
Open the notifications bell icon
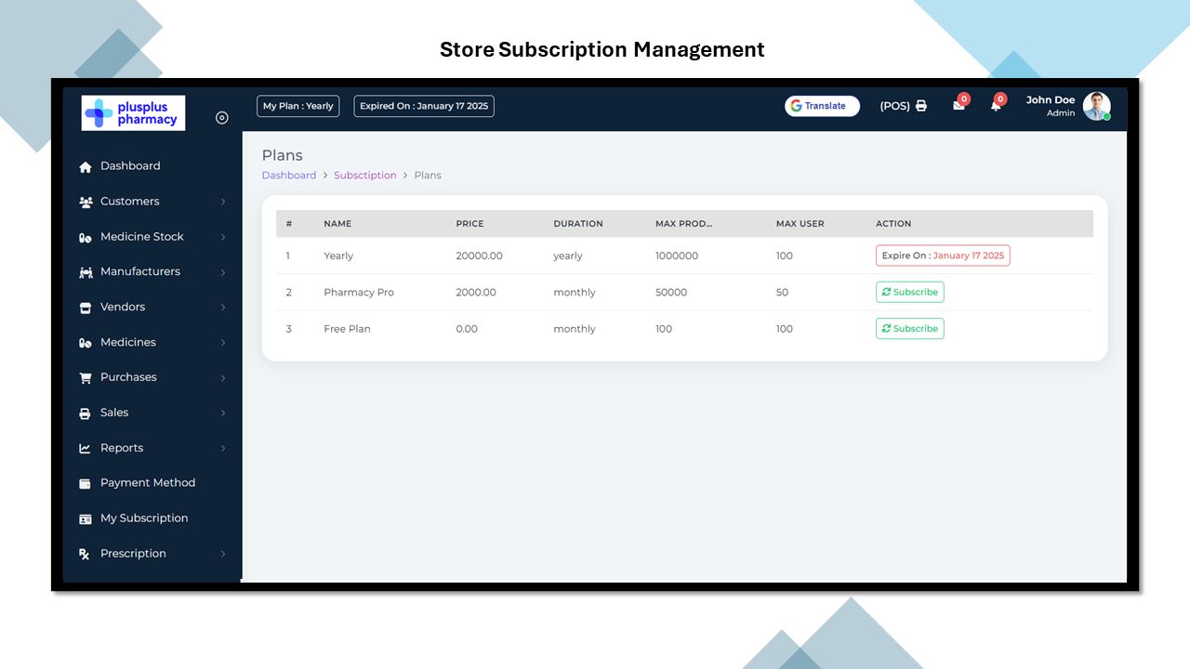[996, 106]
